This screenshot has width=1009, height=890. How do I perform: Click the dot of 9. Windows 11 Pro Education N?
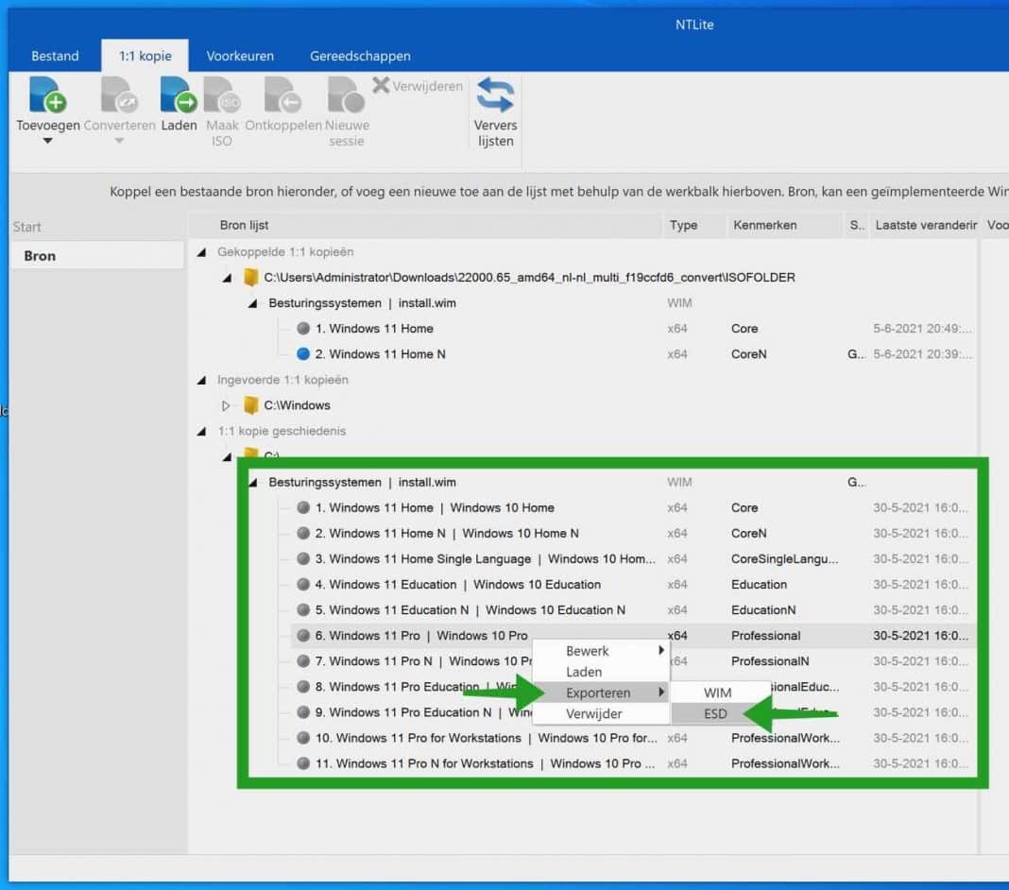(303, 712)
